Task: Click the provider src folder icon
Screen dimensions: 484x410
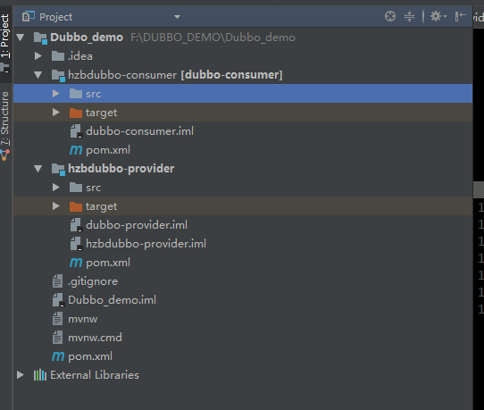Action: (76, 188)
